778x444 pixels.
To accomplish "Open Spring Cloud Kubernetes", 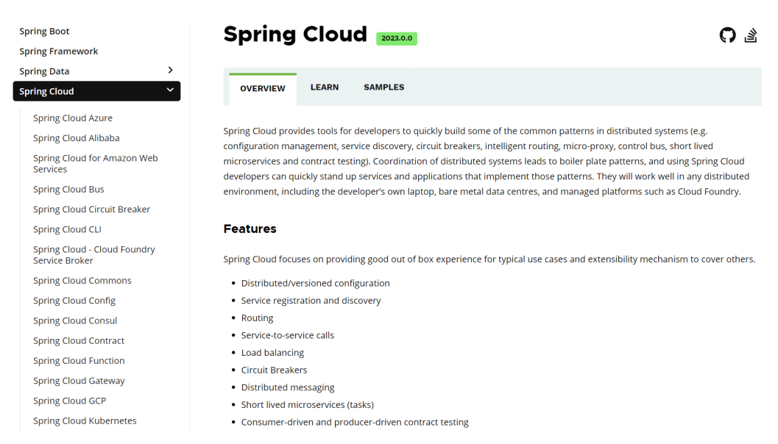I will pyautogui.click(x=85, y=420).
